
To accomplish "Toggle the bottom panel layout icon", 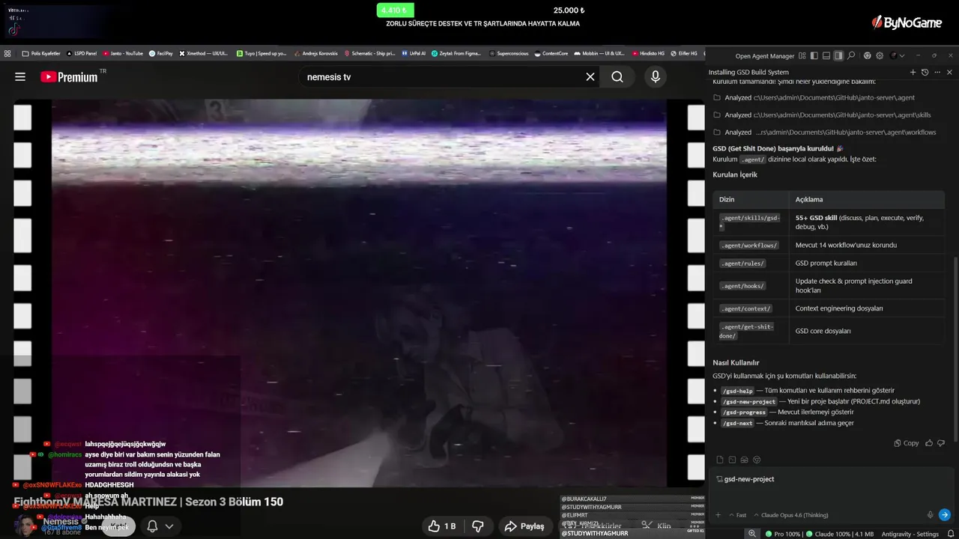I will 826,55.
